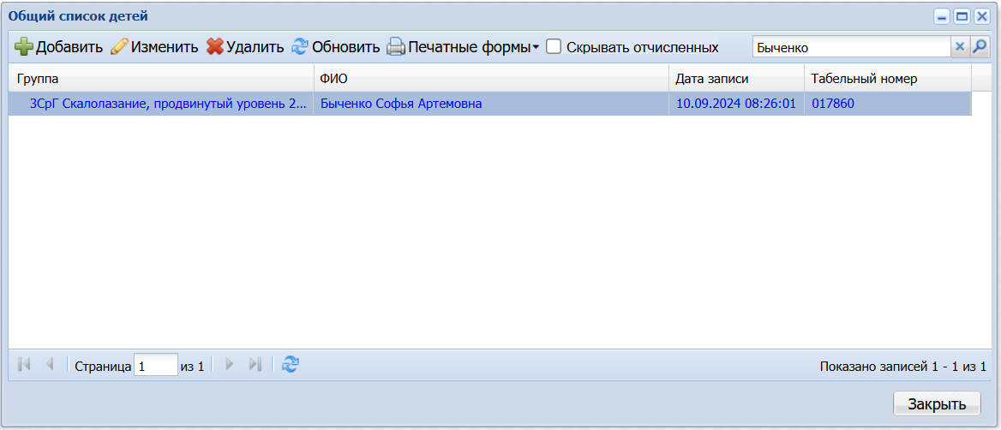Minimize the Общий список детей window
Image resolution: width=1001 pixels, height=430 pixels.
(942, 16)
